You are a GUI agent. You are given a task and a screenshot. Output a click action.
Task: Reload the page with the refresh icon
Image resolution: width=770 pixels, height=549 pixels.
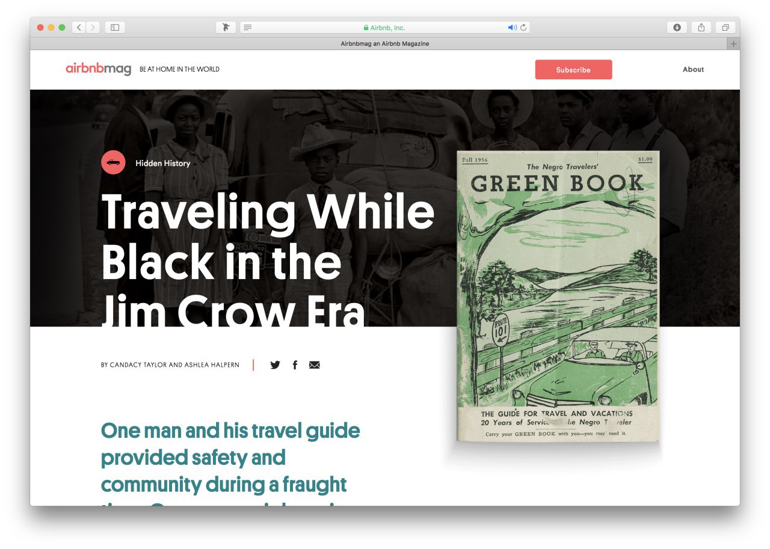click(523, 28)
